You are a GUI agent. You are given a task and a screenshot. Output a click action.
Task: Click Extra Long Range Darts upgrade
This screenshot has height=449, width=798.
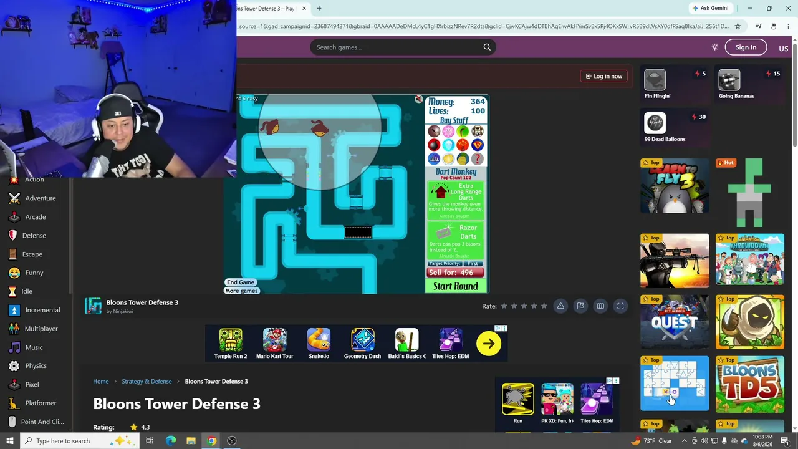coord(456,200)
